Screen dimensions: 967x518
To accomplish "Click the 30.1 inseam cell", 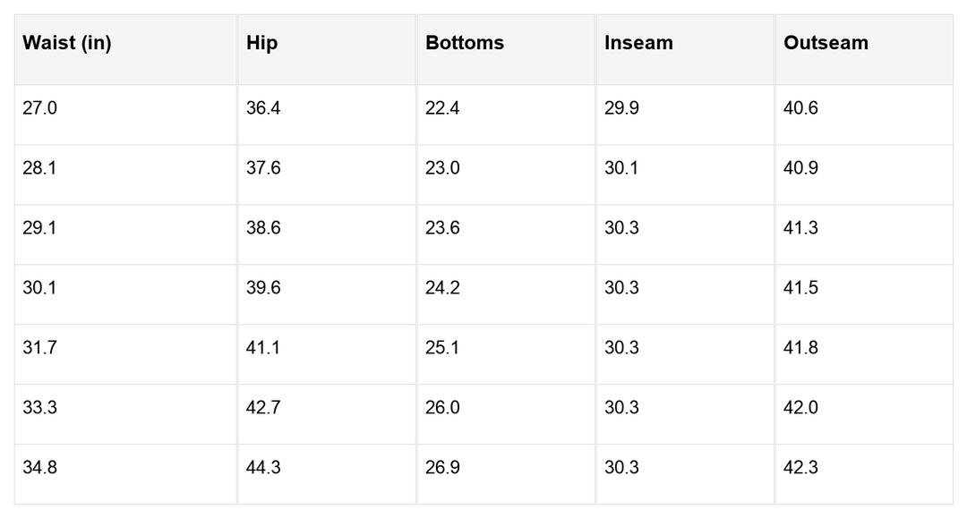I will coord(621,168).
